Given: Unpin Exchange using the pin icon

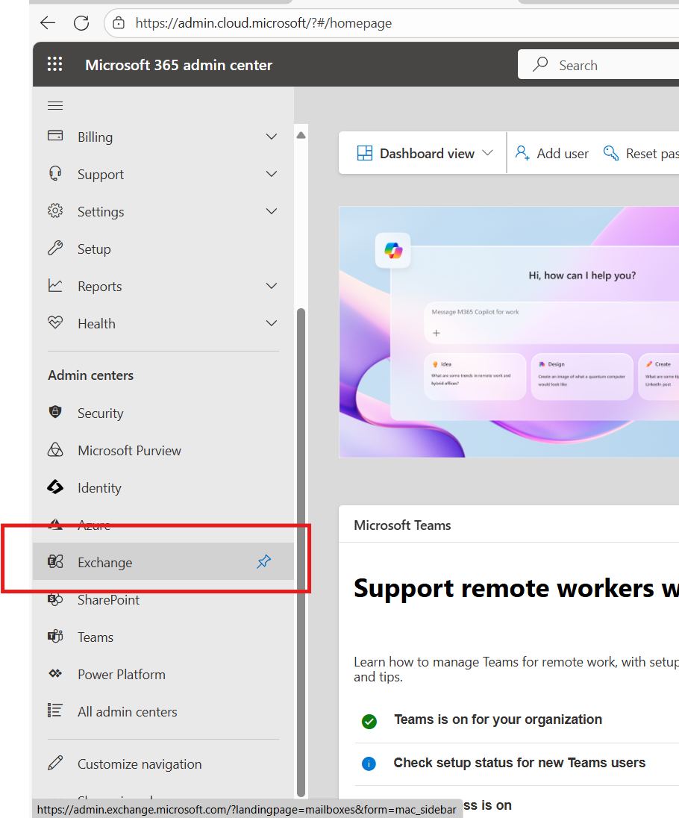Looking at the screenshot, I should point(264,562).
